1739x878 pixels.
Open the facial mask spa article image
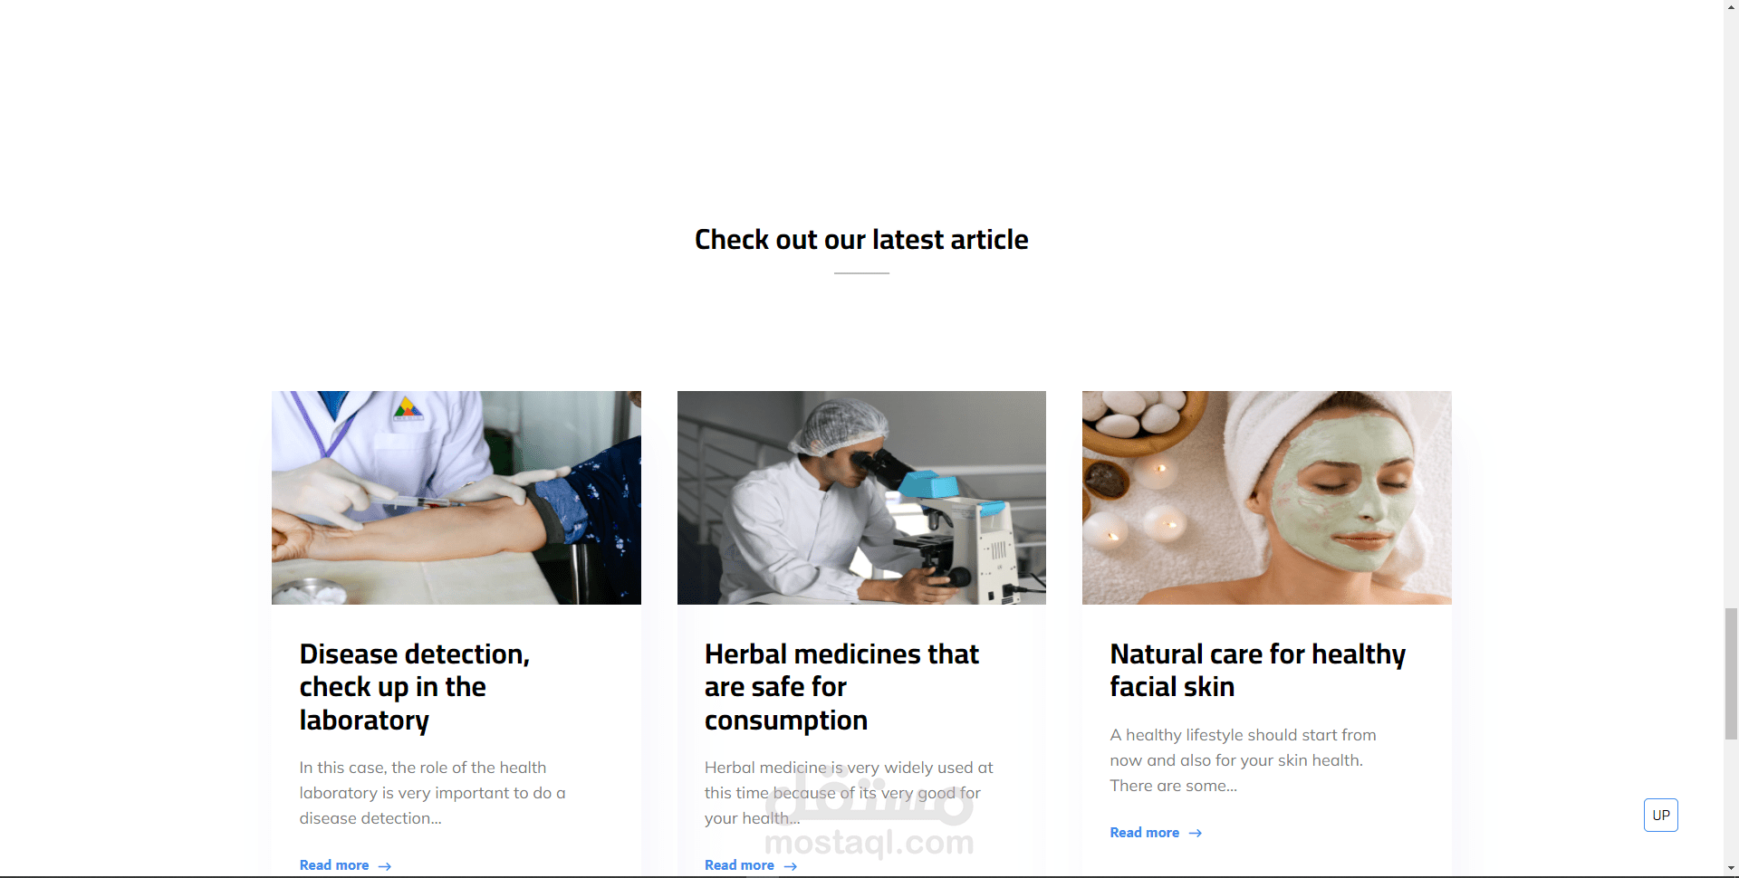pos(1266,498)
